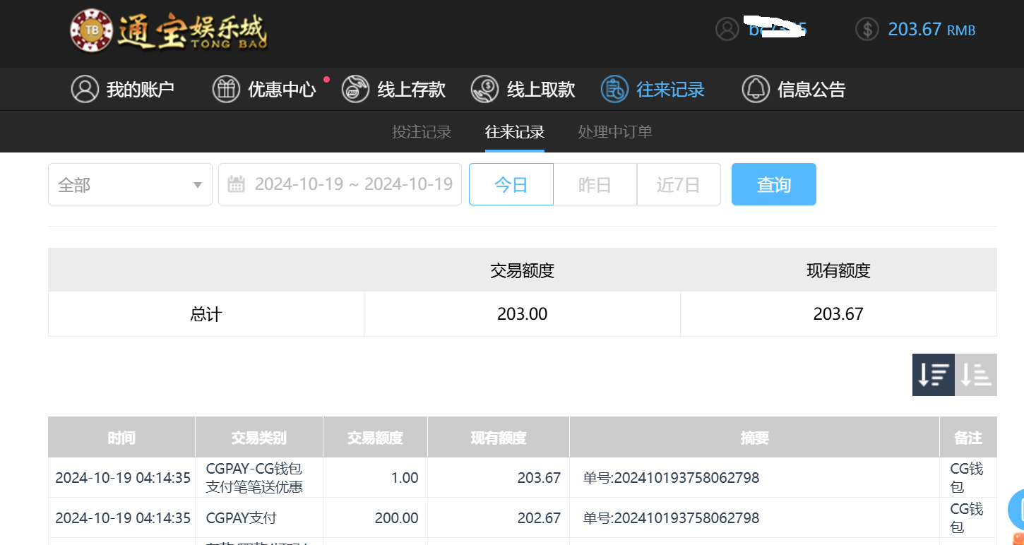1024x545 pixels.
Task: Switch to the 投注记录 tab
Action: coord(422,132)
